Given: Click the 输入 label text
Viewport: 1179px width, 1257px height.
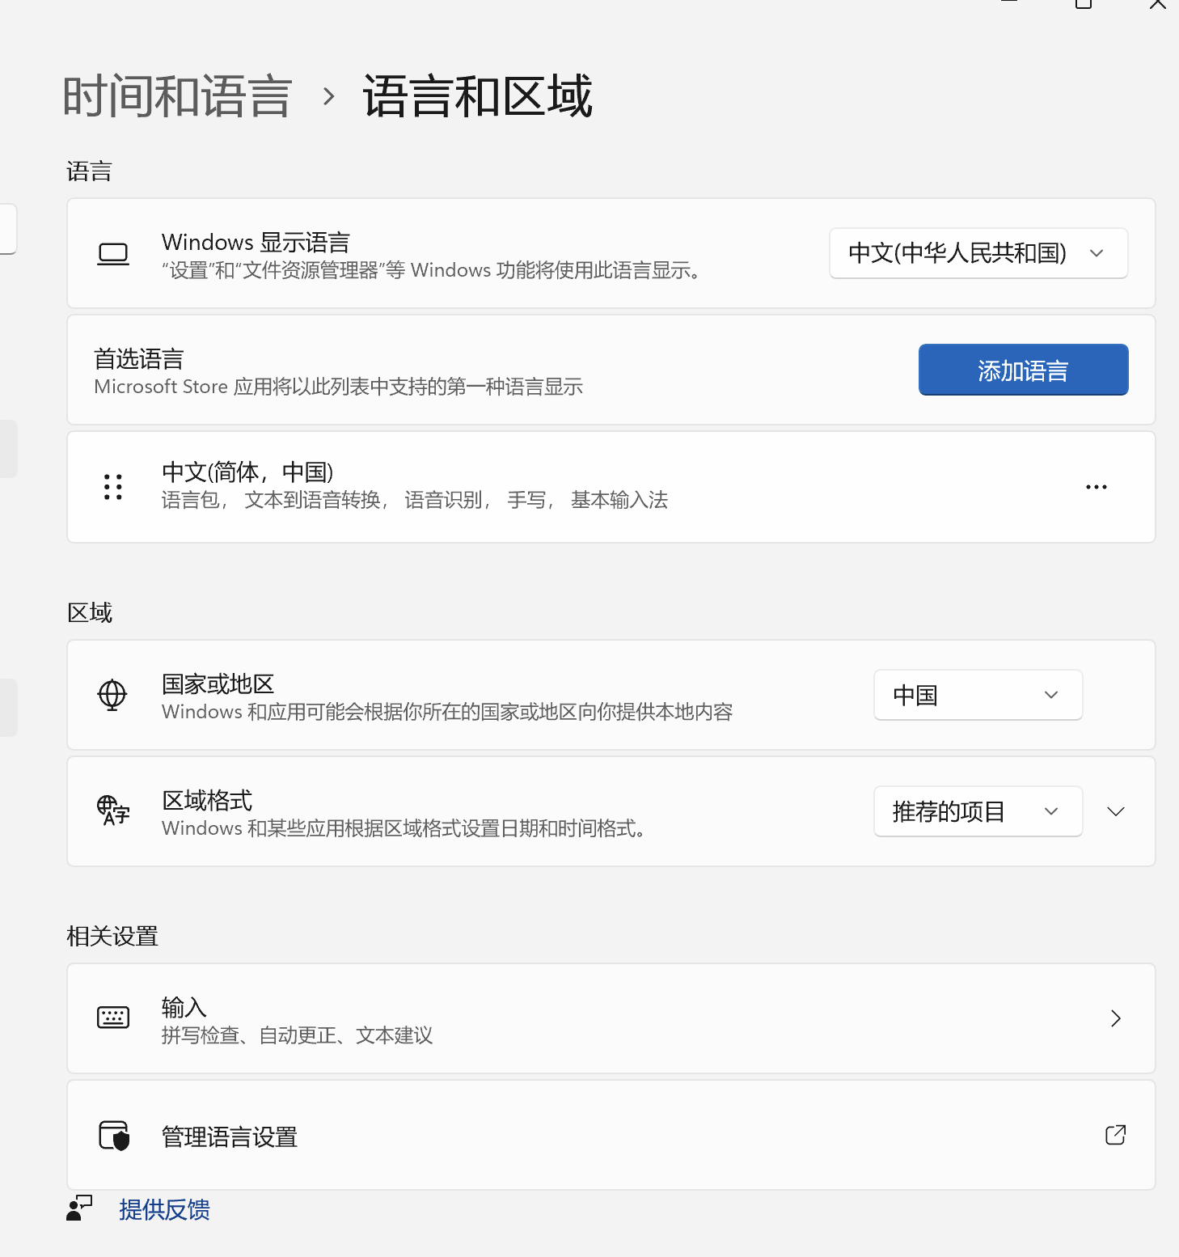Looking at the screenshot, I should tap(184, 1007).
